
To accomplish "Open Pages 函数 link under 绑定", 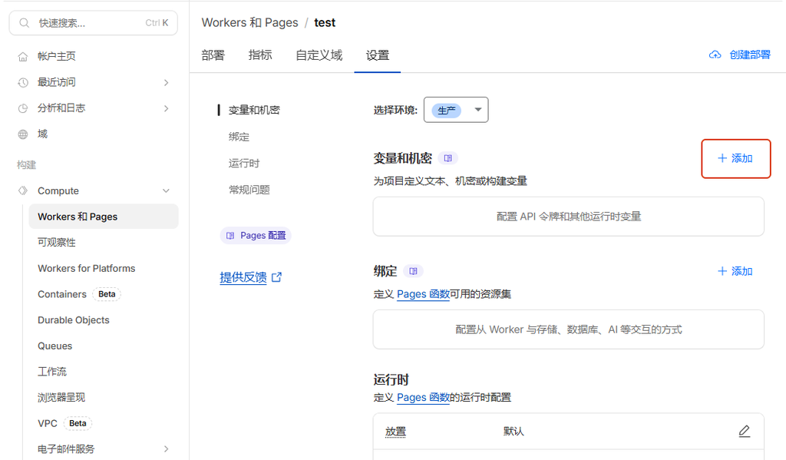I will click(423, 294).
